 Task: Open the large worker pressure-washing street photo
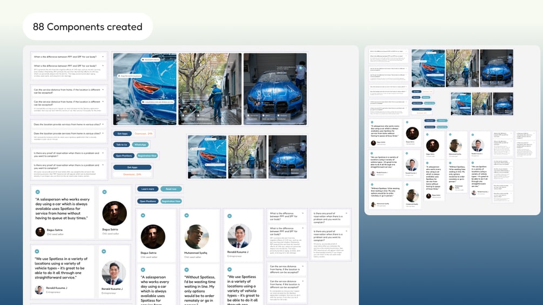210,89
